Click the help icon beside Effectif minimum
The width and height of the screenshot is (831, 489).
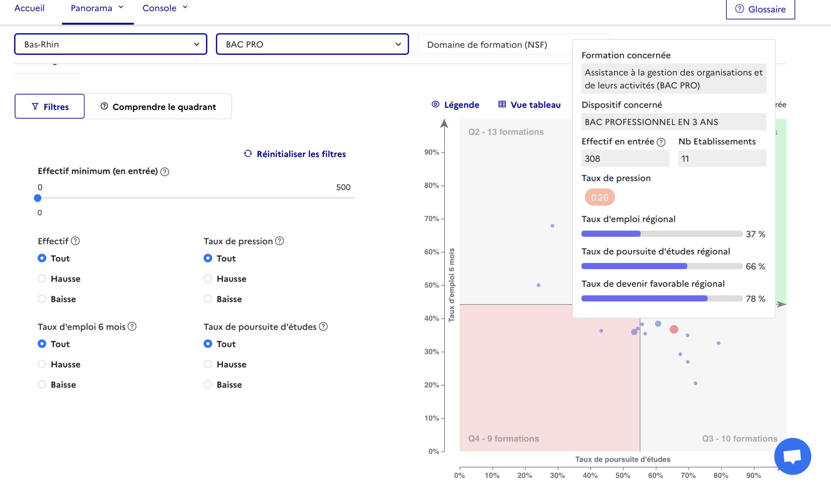tap(165, 172)
